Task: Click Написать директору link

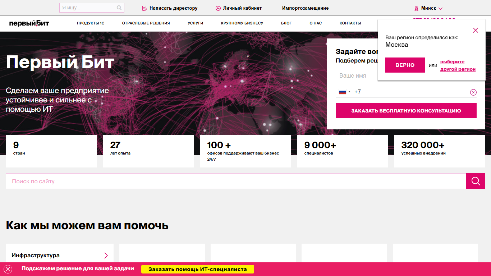Action: (x=174, y=8)
